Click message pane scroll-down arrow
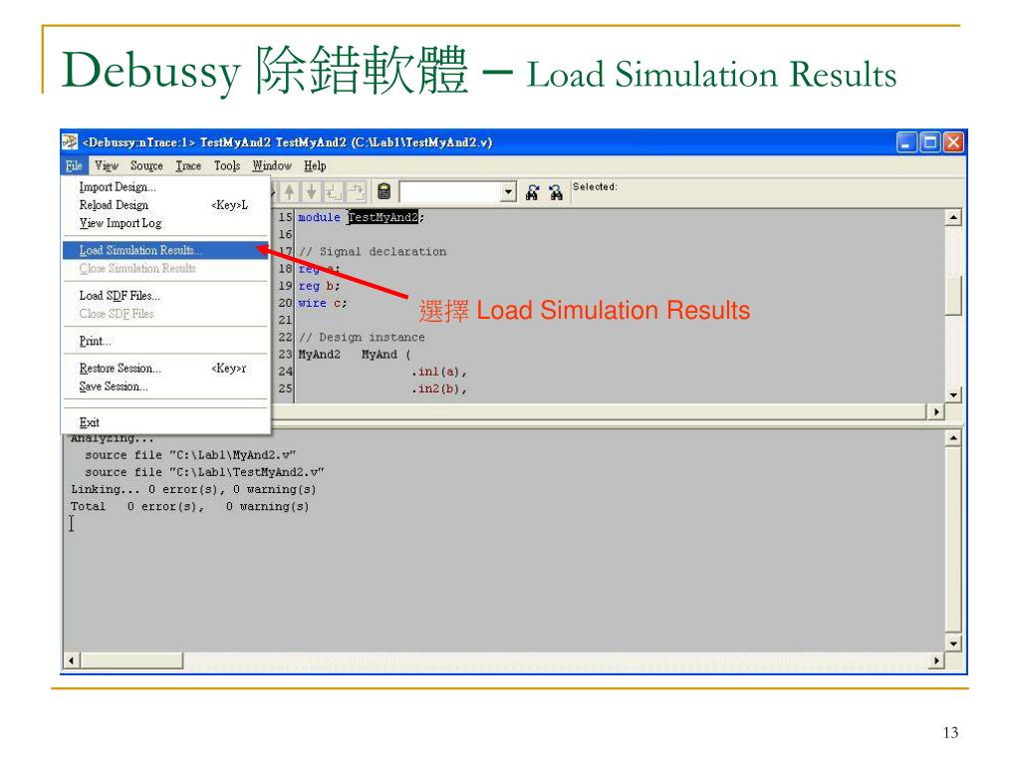 (x=953, y=644)
